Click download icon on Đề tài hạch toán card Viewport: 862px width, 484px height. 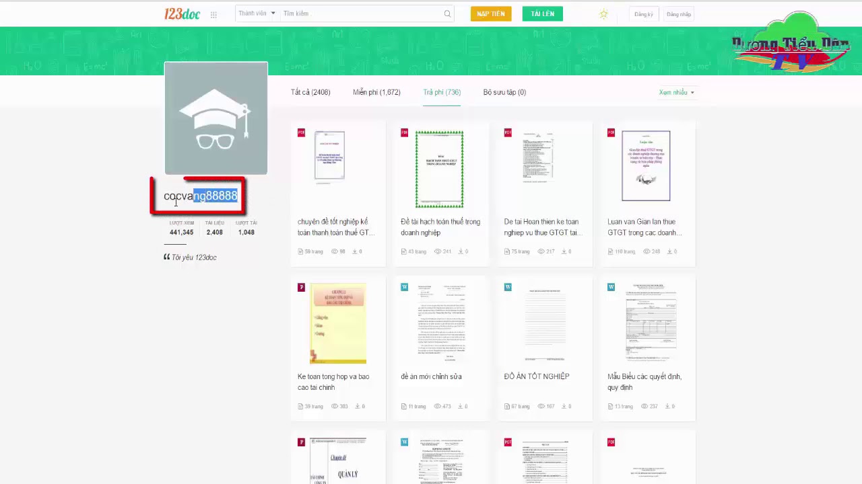[461, 251]
